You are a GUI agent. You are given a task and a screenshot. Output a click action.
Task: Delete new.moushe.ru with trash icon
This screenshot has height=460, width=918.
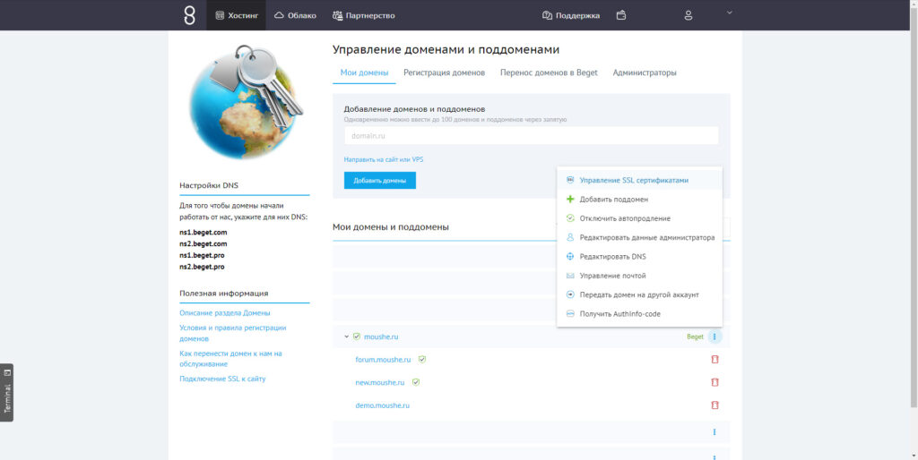(714, 382)
